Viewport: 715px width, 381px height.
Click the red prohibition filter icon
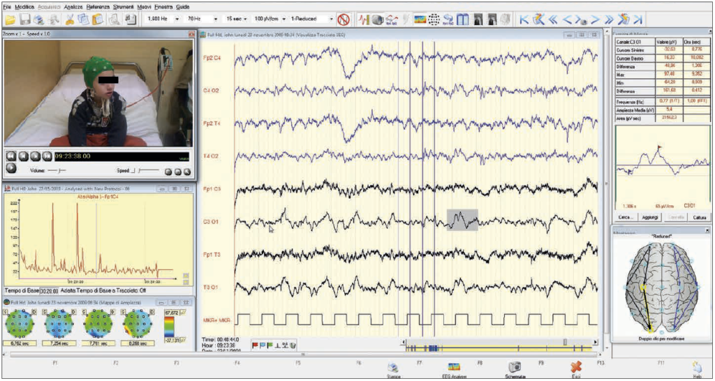tap(344, 20)
